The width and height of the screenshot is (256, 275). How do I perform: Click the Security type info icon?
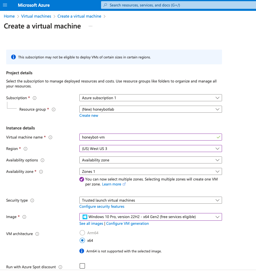coord(32,200)
